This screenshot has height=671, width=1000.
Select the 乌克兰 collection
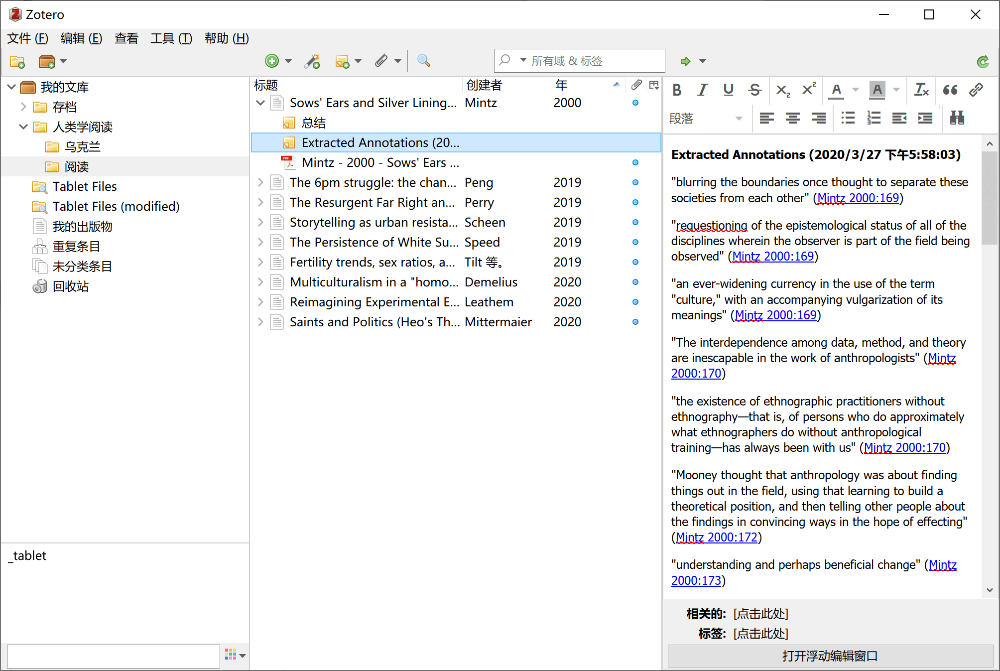pyautogui.click(x=82, y=147)
